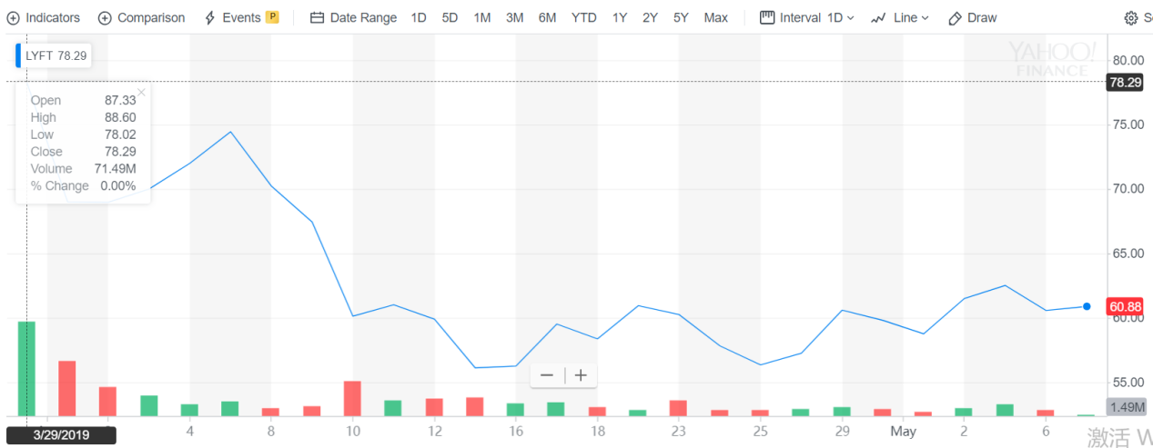
Task: Click the 1.49M volume tag
Action: click(1125, 407)
